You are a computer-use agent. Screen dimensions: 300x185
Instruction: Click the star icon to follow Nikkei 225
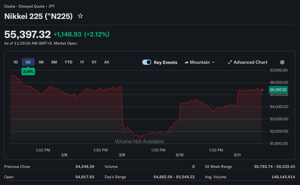(80, 16)
